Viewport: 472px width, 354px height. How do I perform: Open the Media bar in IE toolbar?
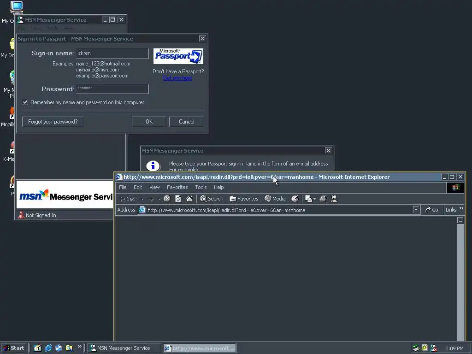click(275, 199)
